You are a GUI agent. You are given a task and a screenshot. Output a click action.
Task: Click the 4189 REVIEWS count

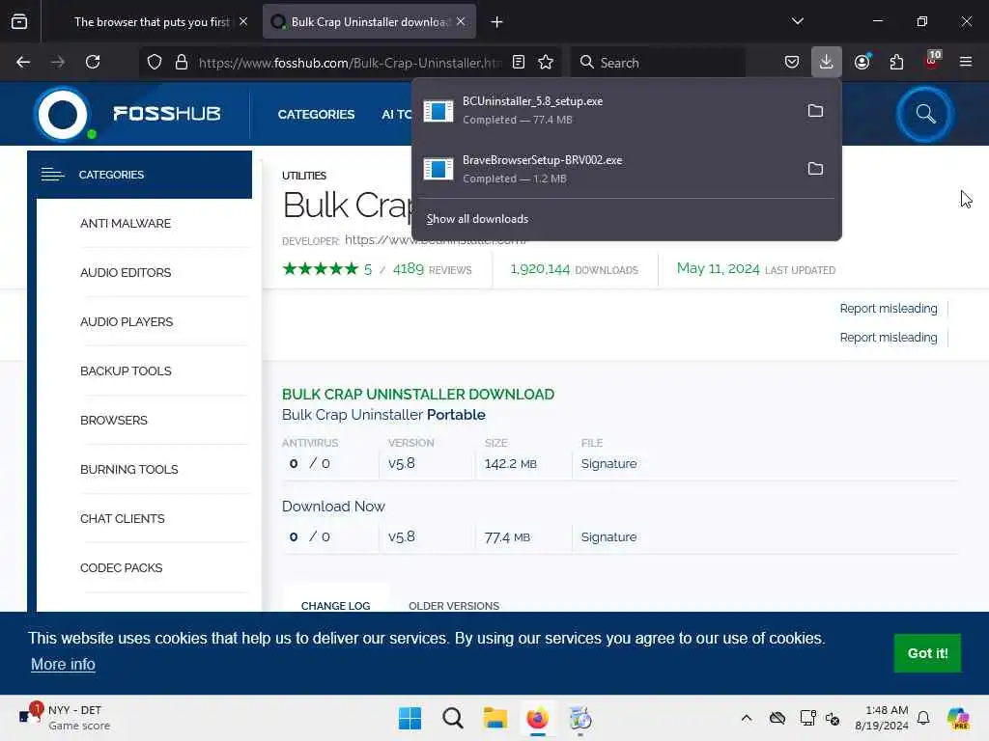coord(432,270)
